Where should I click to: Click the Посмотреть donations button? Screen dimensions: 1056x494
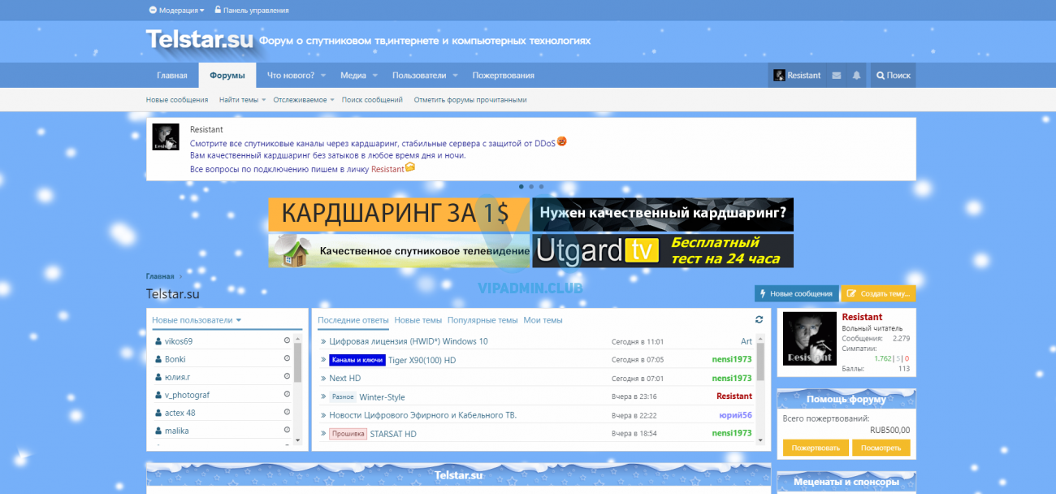(x=881, y=448)
